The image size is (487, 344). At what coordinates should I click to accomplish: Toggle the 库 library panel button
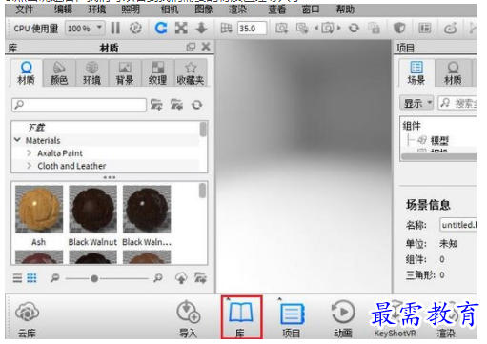point(241,317)
